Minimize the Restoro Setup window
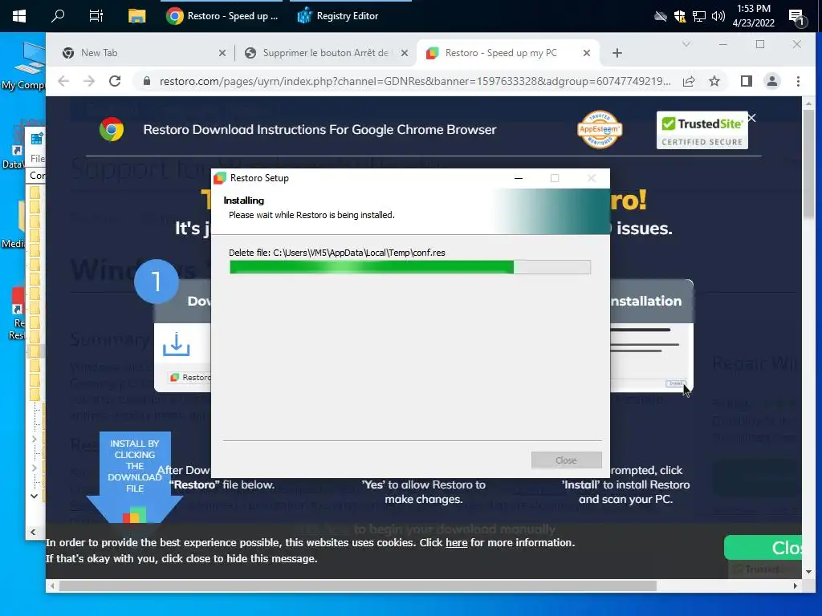Viewport: 822px width, 616px height. (x=519, y=178)
